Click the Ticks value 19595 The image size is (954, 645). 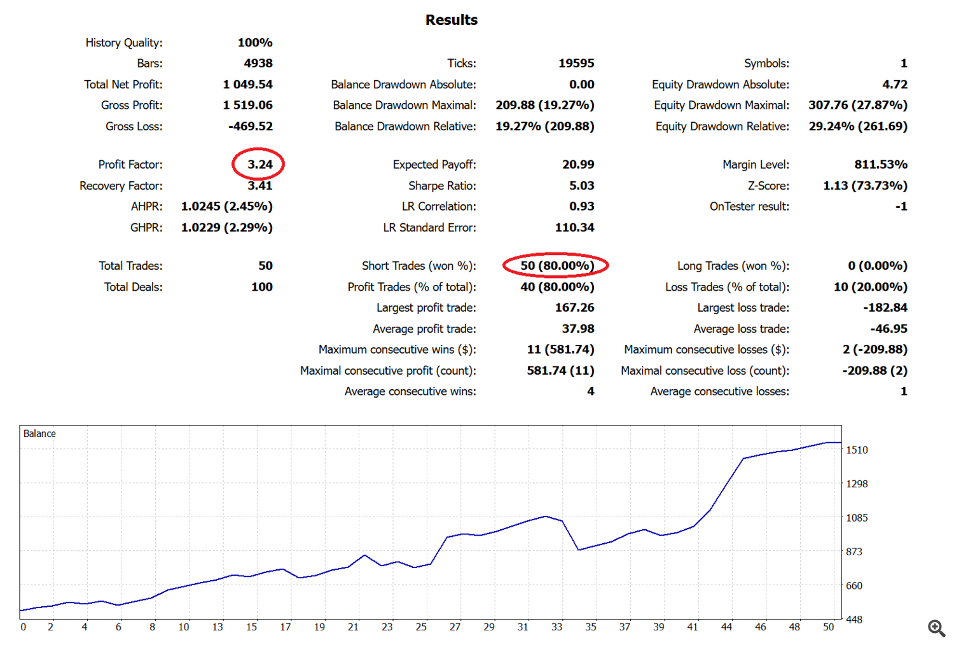[576, 64]
